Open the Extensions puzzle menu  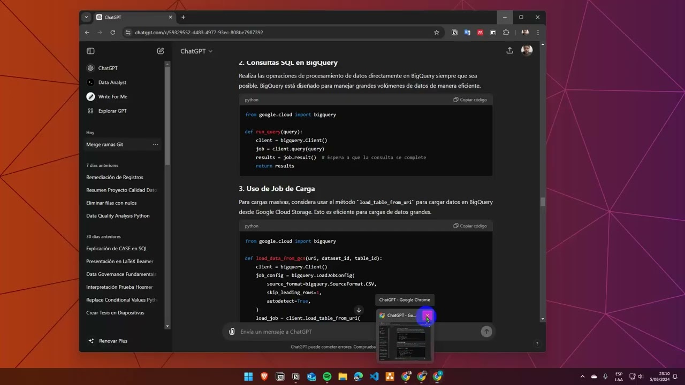[506, 33]
